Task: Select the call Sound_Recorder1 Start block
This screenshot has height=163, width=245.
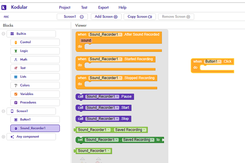Action: (x=103, y=108)
